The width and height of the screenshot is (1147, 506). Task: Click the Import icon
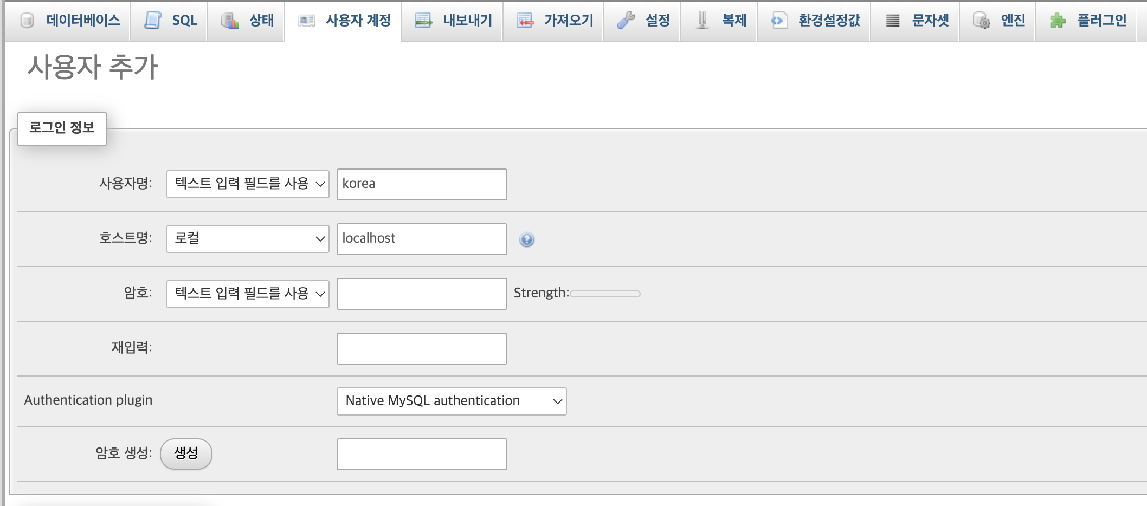pyautogui.click(x=525, y=21)
